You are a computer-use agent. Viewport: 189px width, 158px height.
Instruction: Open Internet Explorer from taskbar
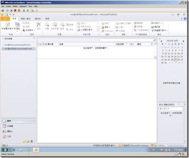click(14, 150)
